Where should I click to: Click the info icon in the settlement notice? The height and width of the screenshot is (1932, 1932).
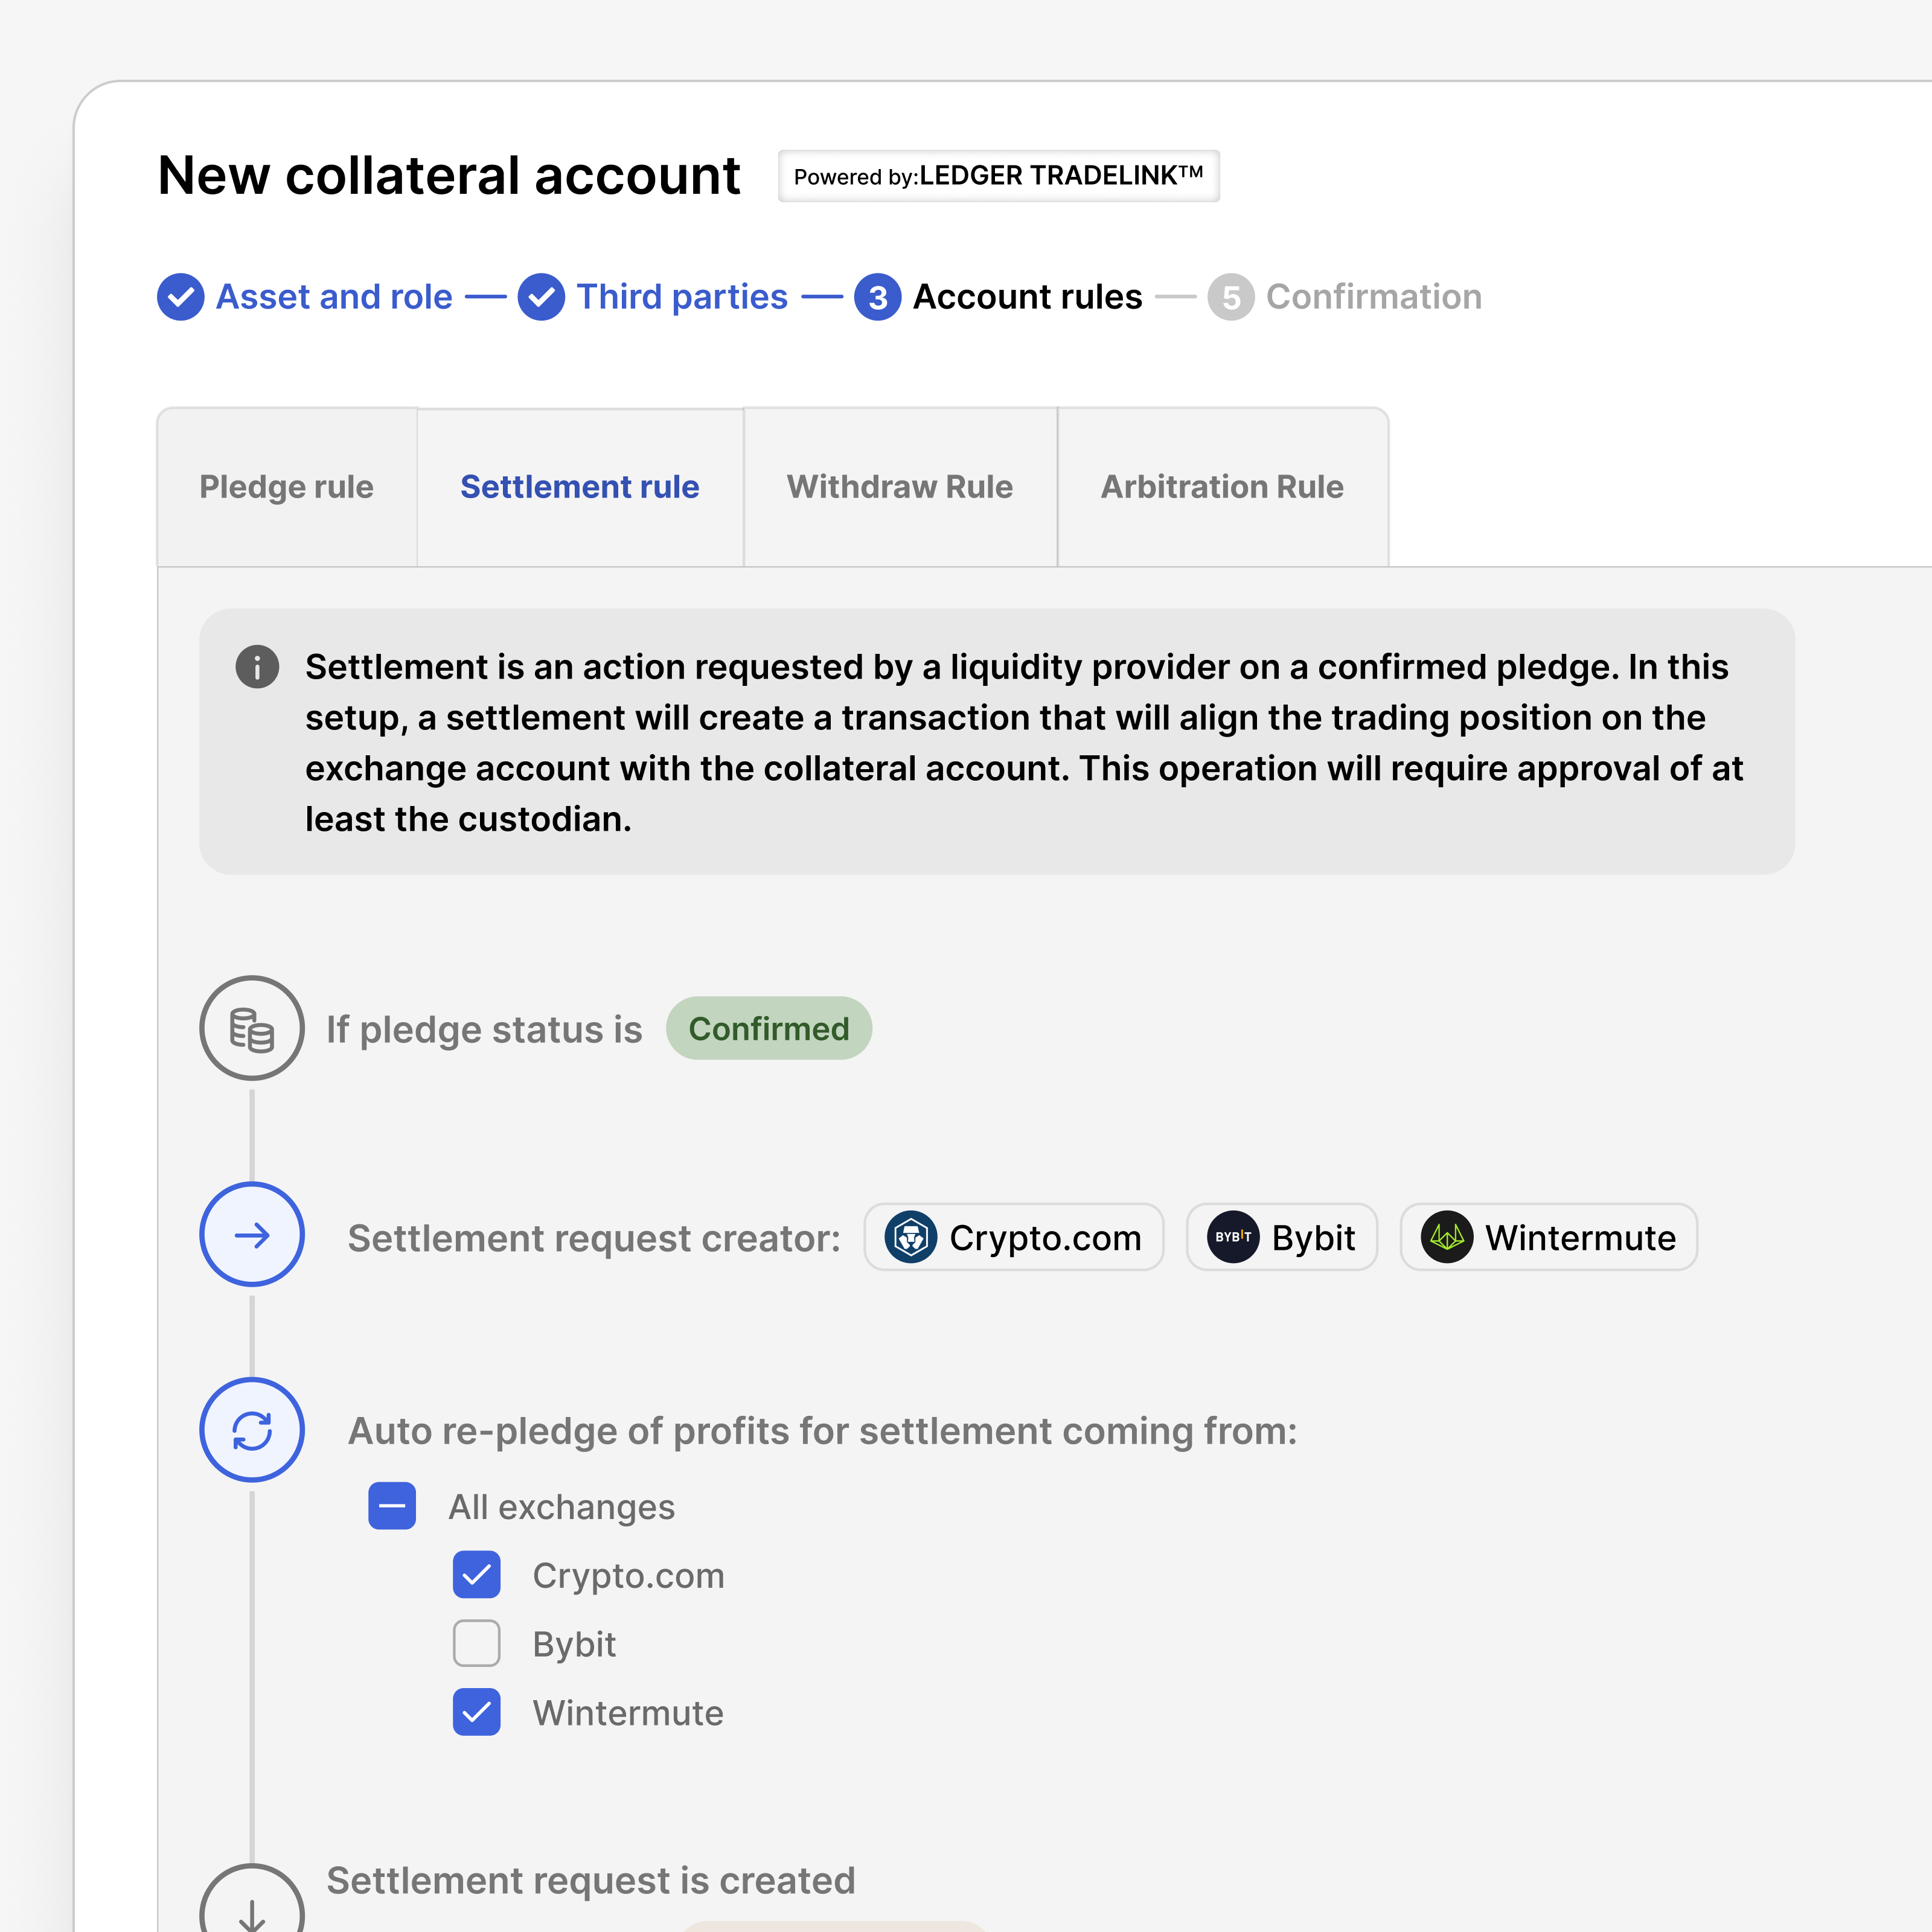[257, 667]
